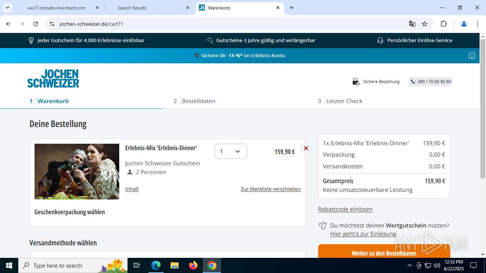This screenshot has width=486, height=273.
Task: Click the Erlebnis-Mix 'Erlebnis-Dinner' title
Action: point(161,148)
